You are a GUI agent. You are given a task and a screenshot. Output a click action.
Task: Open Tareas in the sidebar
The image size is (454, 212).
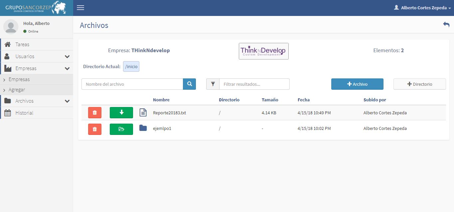click(22, 45)
